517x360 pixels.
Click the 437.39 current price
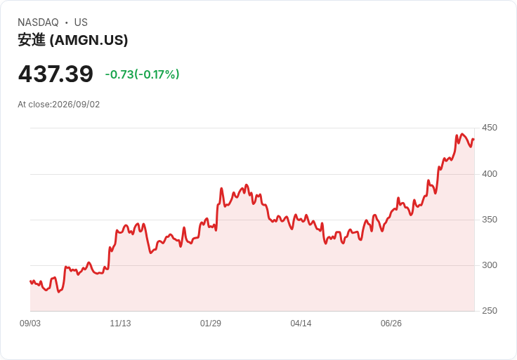55,74
